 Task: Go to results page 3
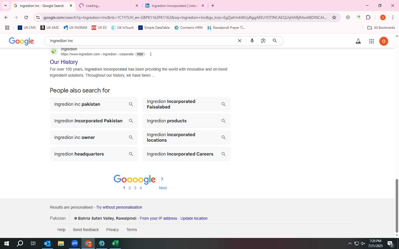click(x=135, y=188)
